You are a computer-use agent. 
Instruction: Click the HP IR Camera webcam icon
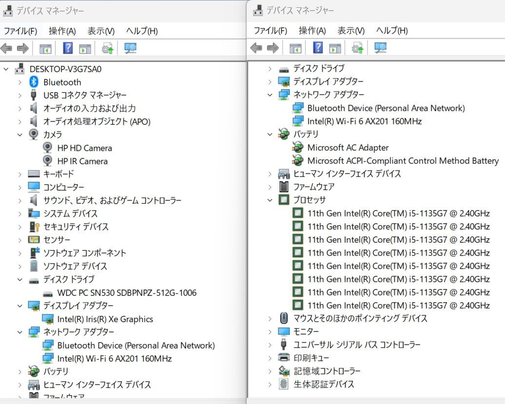tap(48, 161)
